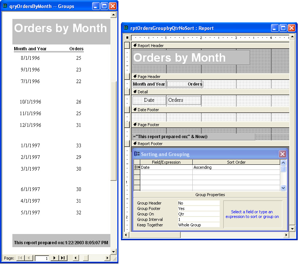Open the Keep Together property showing Whole Group
The width and height of the screenshot is (298, 265).
[x=199, y=225]
